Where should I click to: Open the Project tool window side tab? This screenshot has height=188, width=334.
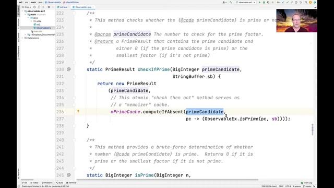tap(19, 10)
